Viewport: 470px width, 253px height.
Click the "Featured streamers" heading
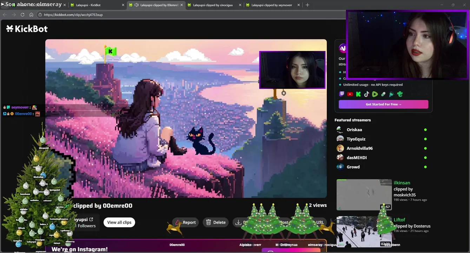click(352, 120)
